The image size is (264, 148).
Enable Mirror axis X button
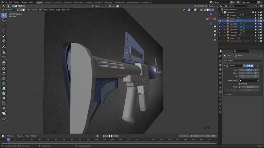[242, 70]
